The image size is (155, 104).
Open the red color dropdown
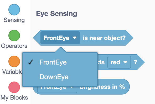119,62
